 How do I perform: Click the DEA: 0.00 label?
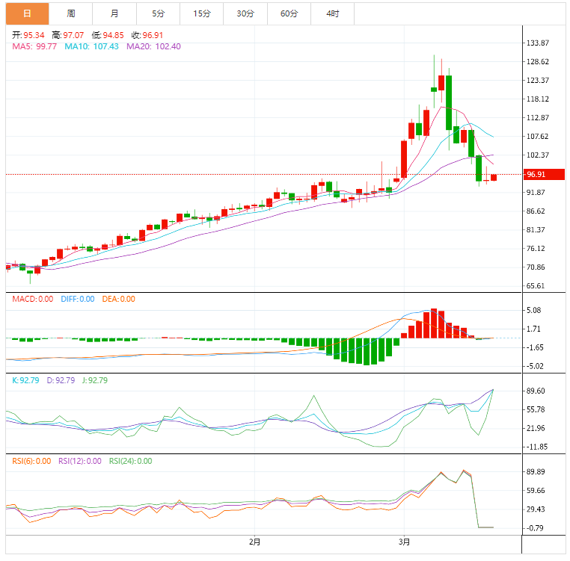(118, 299)
